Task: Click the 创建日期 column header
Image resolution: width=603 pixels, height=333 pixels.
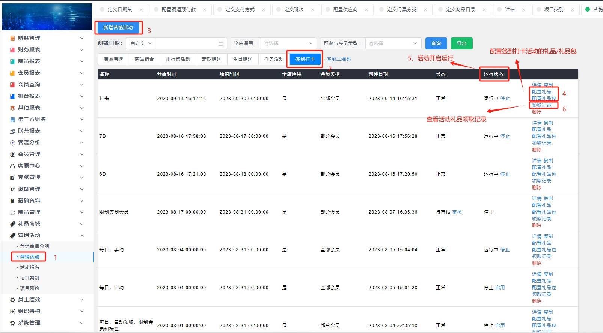Action: pyautogui.click(x=378, y=74)
